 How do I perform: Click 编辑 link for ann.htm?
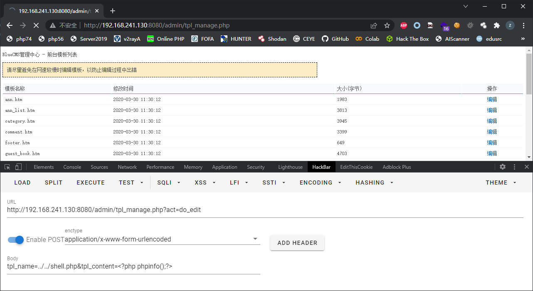[492, 99]
